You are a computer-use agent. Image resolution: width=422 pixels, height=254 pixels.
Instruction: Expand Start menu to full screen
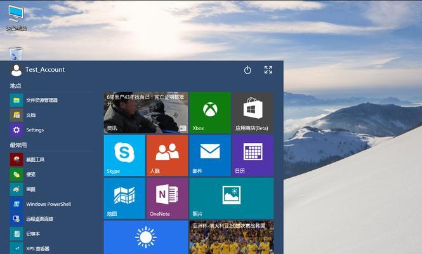pyautogui.click(x=268, y=70)
